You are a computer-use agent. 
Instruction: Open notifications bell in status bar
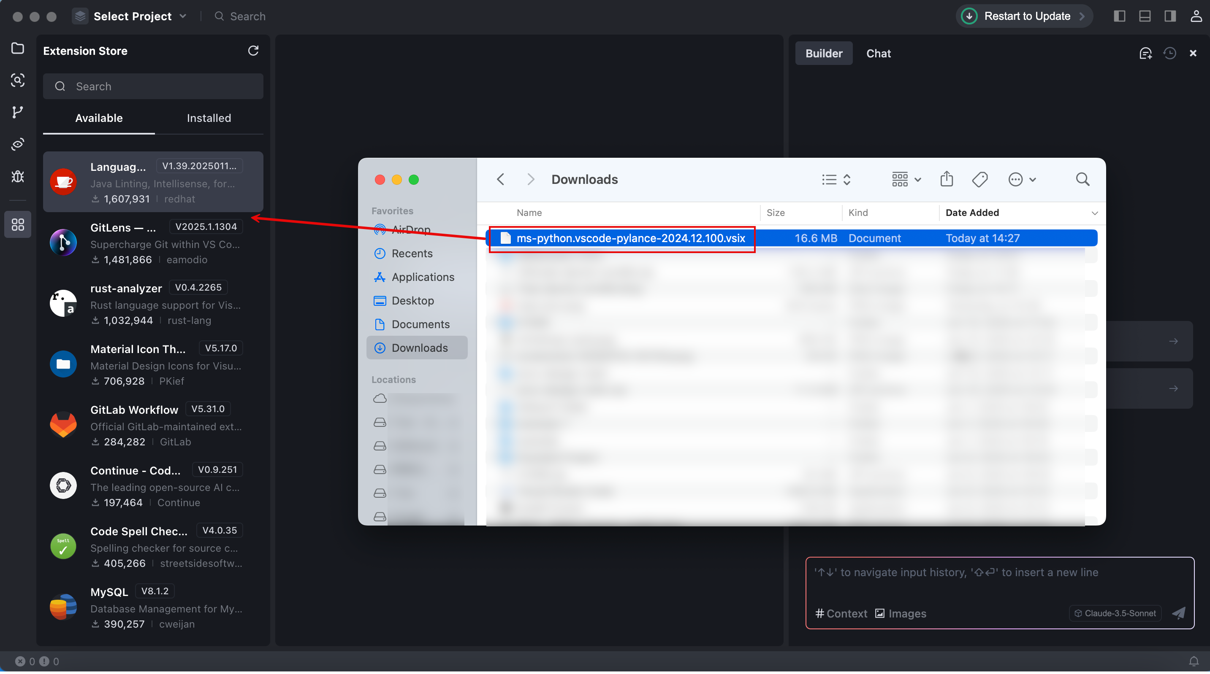tap(1194, 662)
